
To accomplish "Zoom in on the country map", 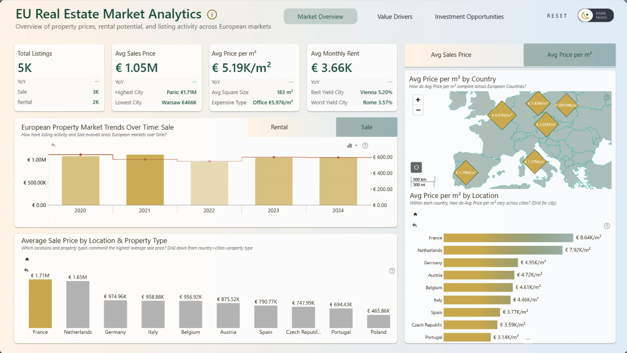I will (418, 100).
